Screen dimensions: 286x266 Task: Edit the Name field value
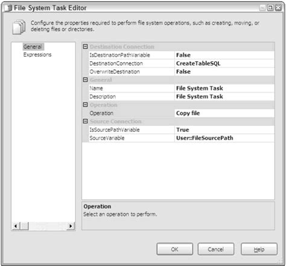(x=224, y=88)
